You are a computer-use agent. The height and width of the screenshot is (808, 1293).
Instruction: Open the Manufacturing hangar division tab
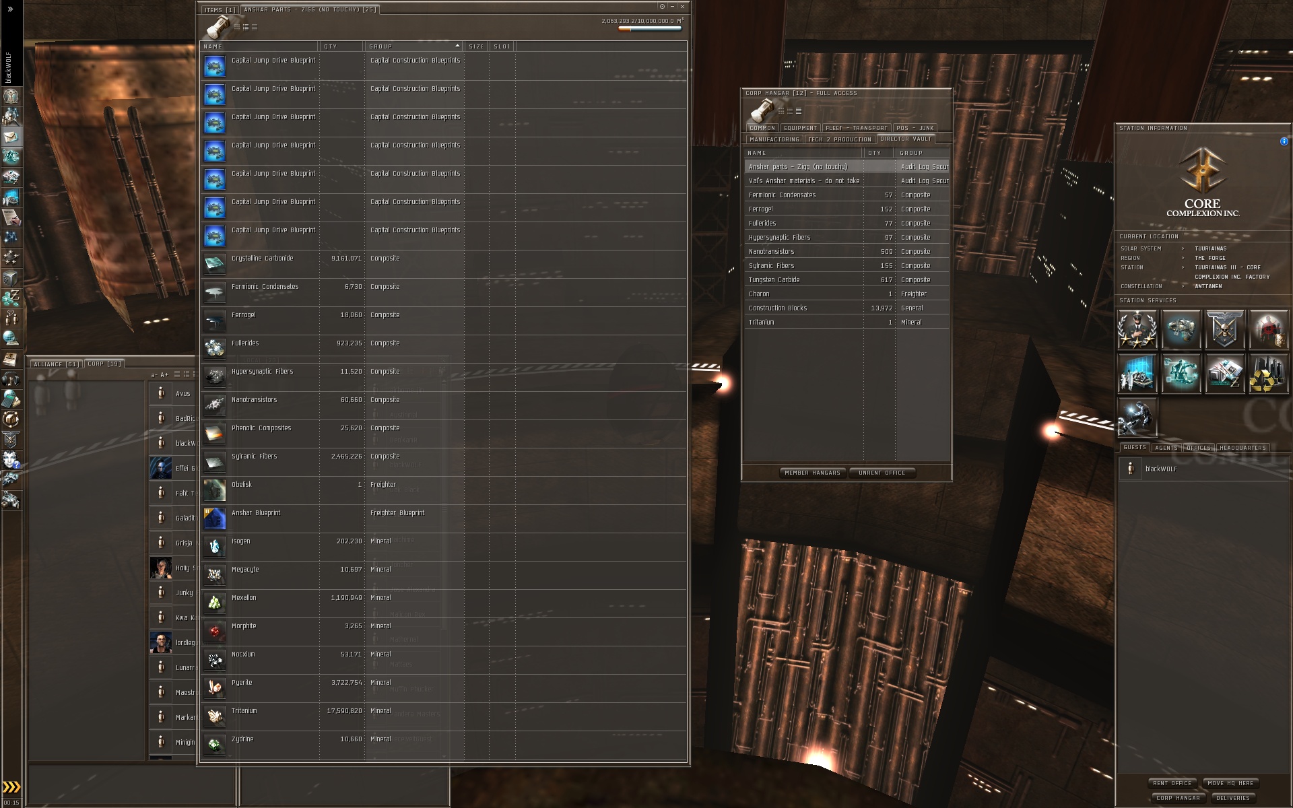(774, 139)
